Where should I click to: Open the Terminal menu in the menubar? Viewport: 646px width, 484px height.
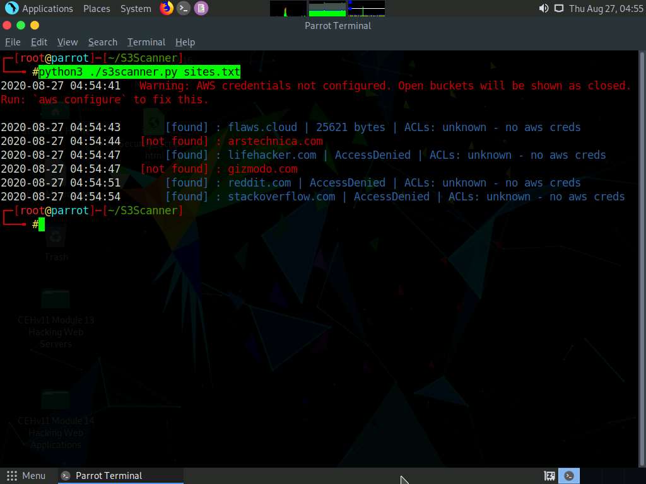(146, 42)
